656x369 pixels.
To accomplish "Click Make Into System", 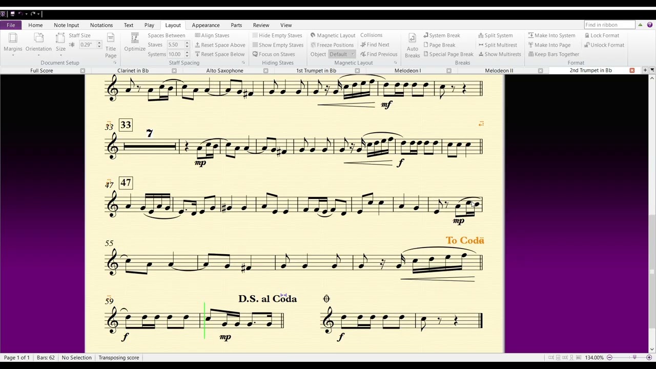I will [551, 35].
